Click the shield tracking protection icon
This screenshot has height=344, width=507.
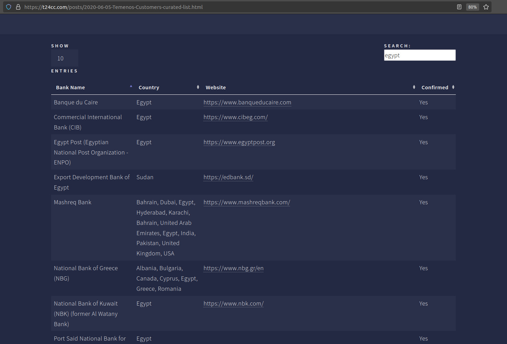click(x=9, y=7)
